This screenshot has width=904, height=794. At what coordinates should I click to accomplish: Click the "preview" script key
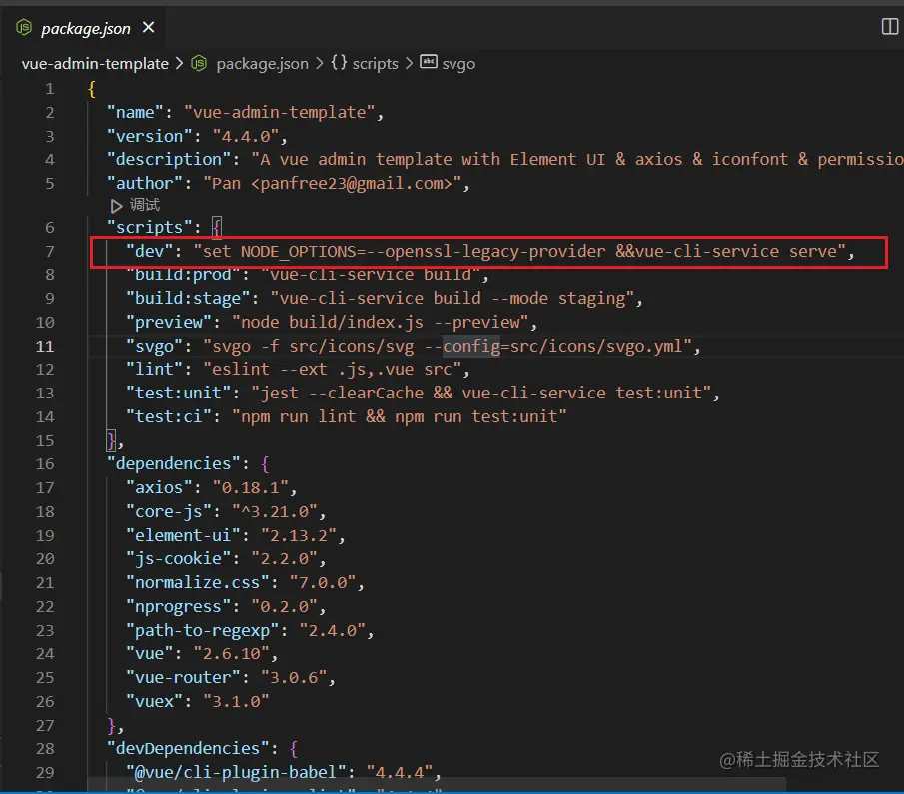click(x=169, y=322)
